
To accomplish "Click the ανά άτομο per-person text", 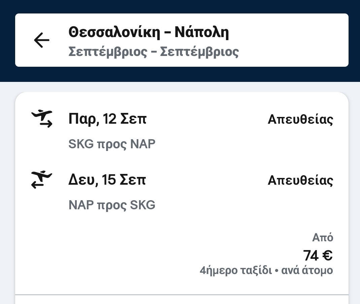I will click(x=307, y=270).
